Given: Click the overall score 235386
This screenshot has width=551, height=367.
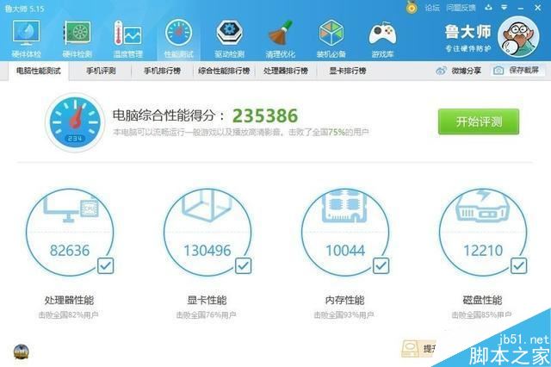Looking at the screenshot, I should point(265,115).
